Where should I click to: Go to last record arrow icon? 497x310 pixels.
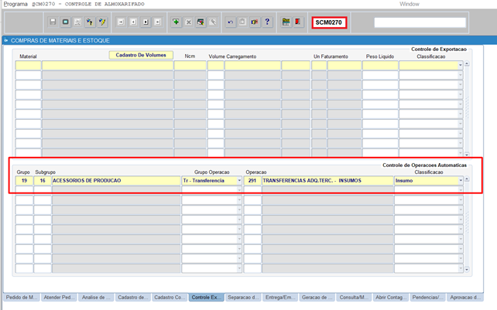[x=158, y=22]
